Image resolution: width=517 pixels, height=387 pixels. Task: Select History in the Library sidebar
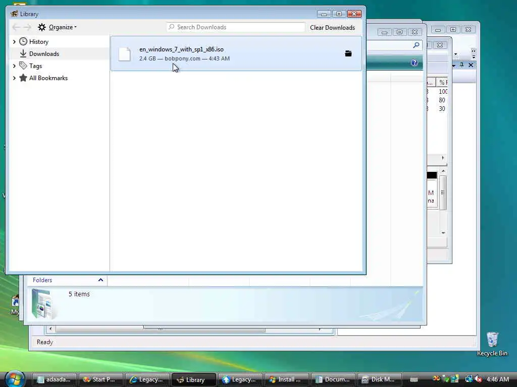[x=39, y=42]
